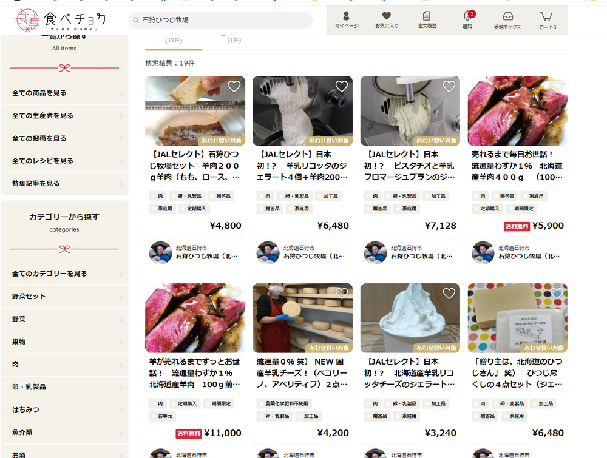Switch to the tab showing 1件
Image resolution: width=607 pixels, height=458 pixels.
pos(234,41)
